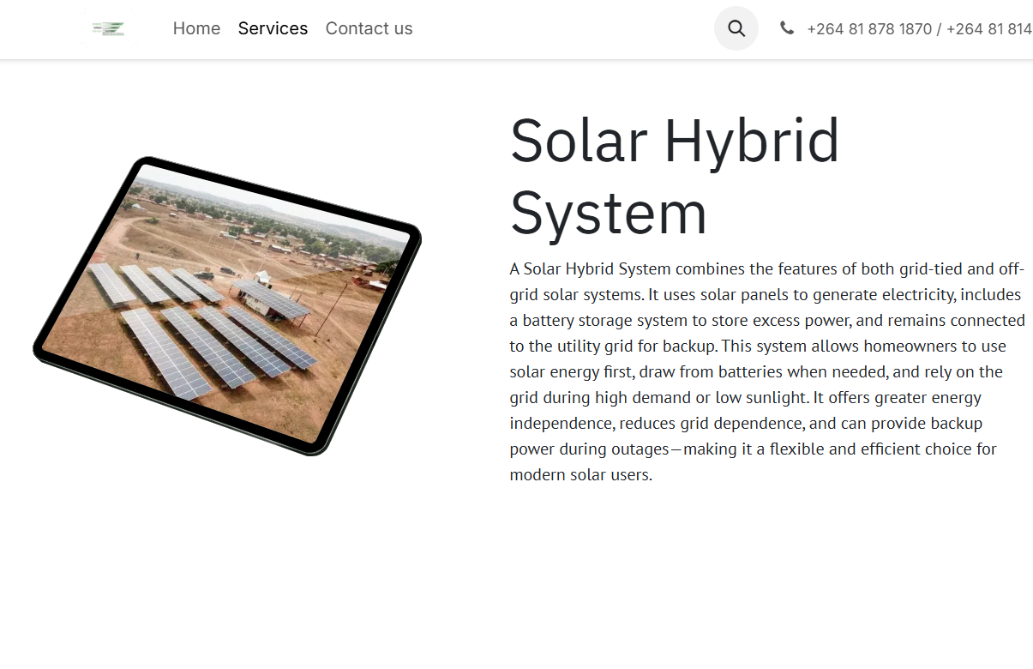Navigate to Contact us

click(x=369, y=28)
